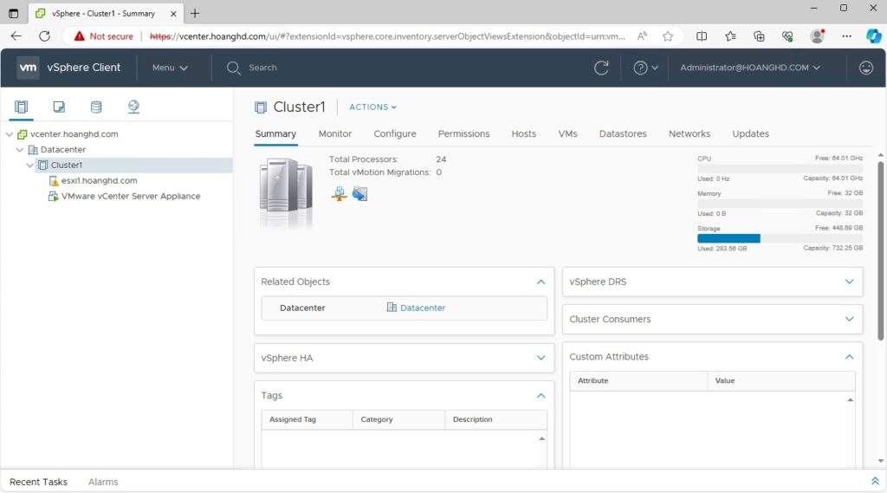Open the Hosts tab

524,133
